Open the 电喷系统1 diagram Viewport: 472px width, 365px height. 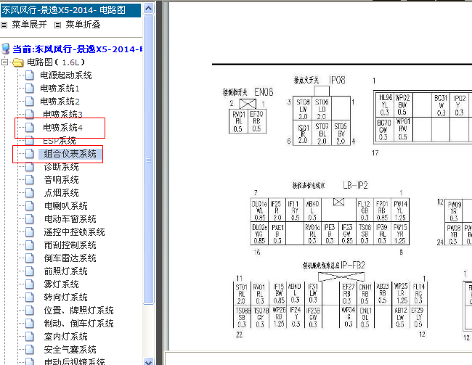[x=60, y=89]
